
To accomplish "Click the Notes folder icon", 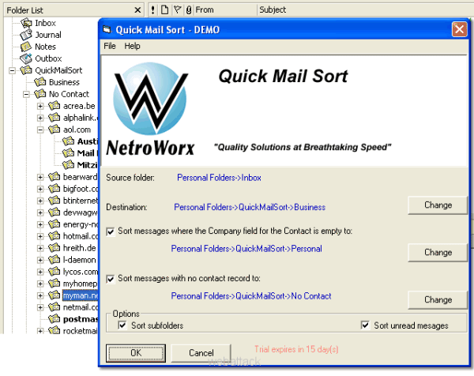I will tap(26, 47).
